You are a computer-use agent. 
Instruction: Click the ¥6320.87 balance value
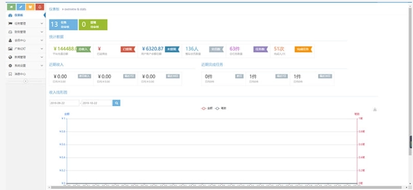point(153,48)
